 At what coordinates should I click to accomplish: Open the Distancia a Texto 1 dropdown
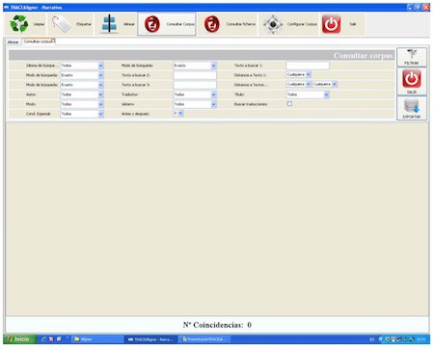(x=299, y=74)
